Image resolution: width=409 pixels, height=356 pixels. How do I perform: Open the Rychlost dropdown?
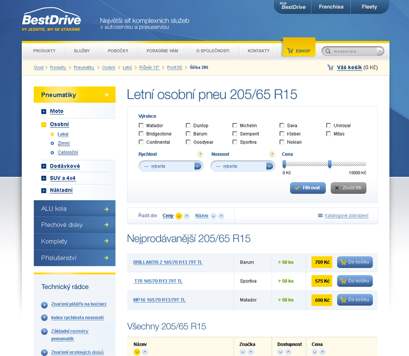click(171, 166)
